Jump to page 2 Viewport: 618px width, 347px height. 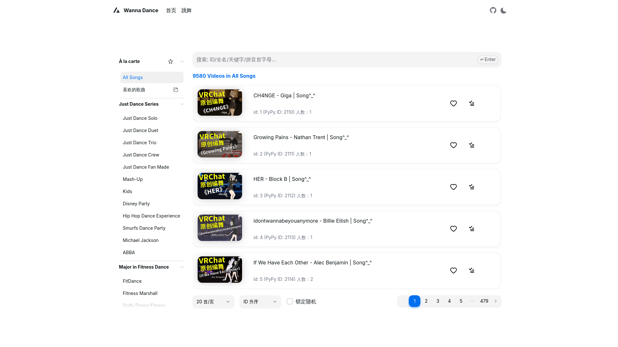pos(426,301)
